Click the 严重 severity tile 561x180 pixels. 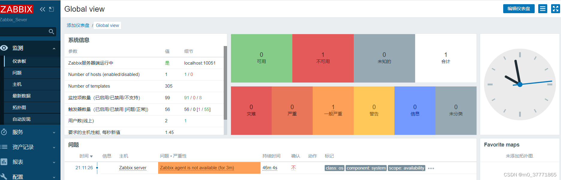pyautogui.click(x=292, y=111)
